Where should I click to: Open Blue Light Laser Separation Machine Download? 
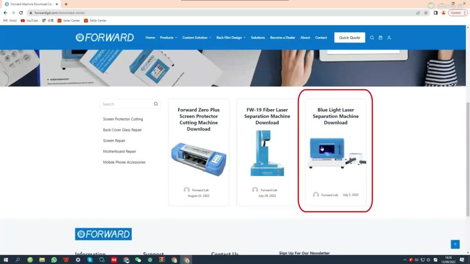click(x=335, y=116)
